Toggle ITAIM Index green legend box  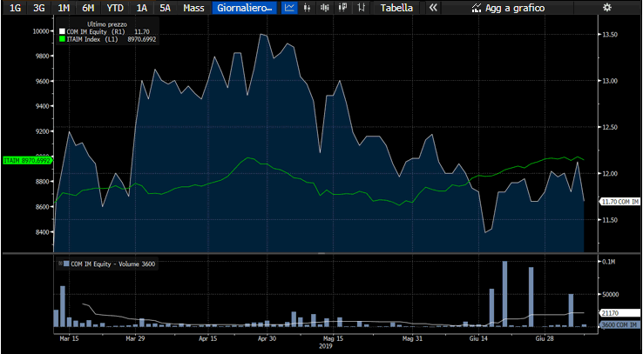tap(62, 39)
